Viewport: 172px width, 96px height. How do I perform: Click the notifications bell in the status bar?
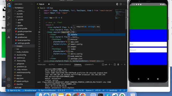pyautogui.click(x=124, y=90)
